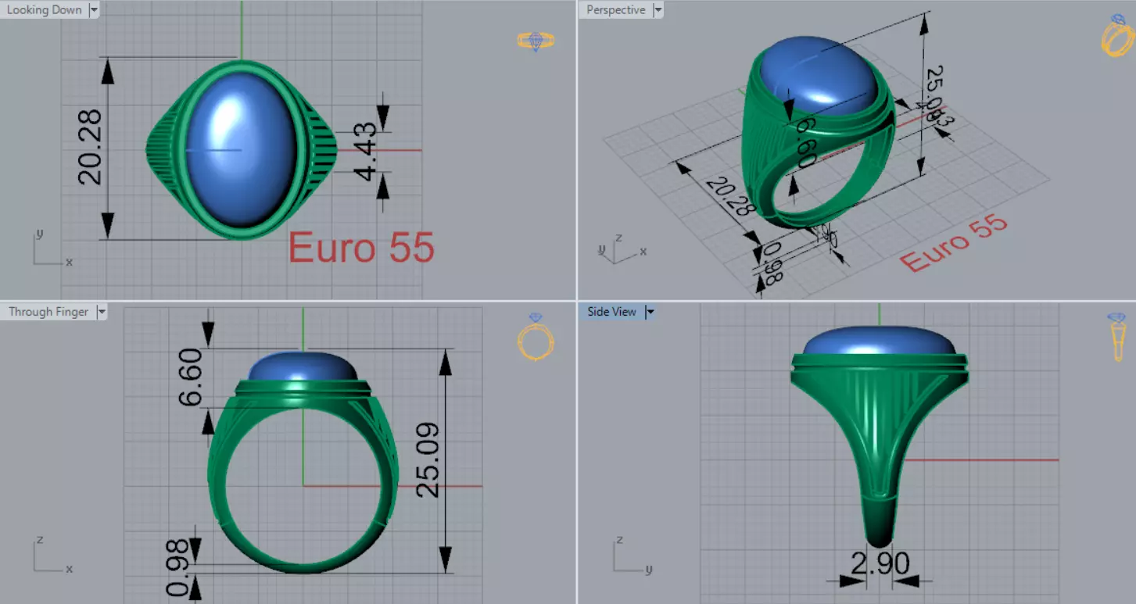Image resolution: width=1136 pixels, height=604 pixels.
Task: Click the side ring icon in Side View
Action: [1116, 337]
